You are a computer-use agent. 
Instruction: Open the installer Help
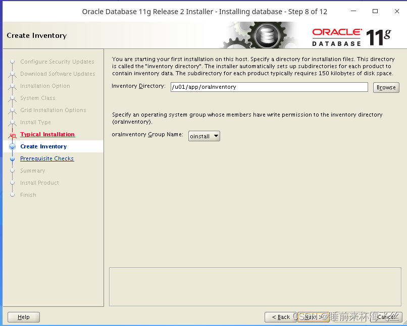click(23, 317)
